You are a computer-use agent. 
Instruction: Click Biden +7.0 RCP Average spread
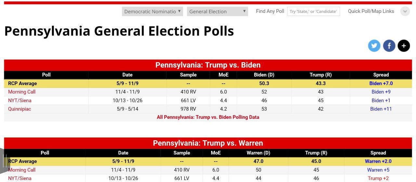pyautogui.click(x=381, y=83)
